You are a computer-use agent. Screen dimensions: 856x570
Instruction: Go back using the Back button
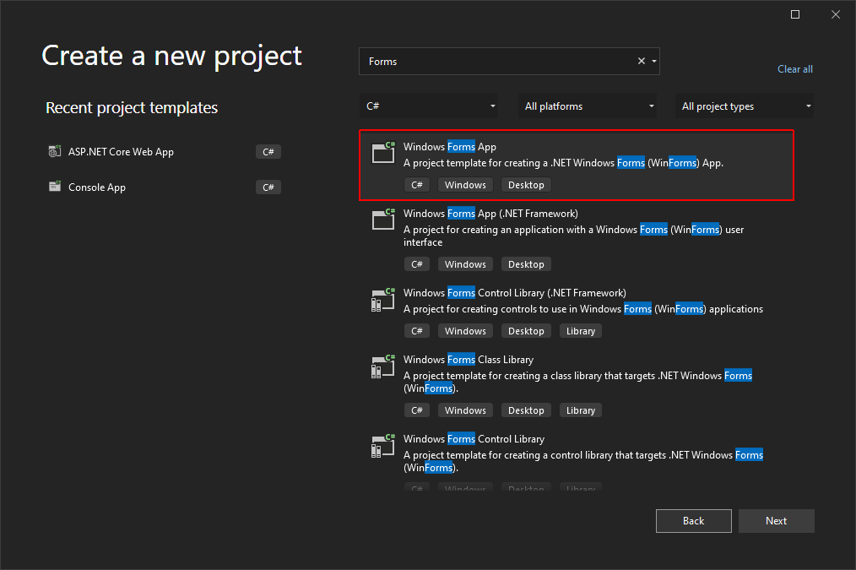point(693,521)
